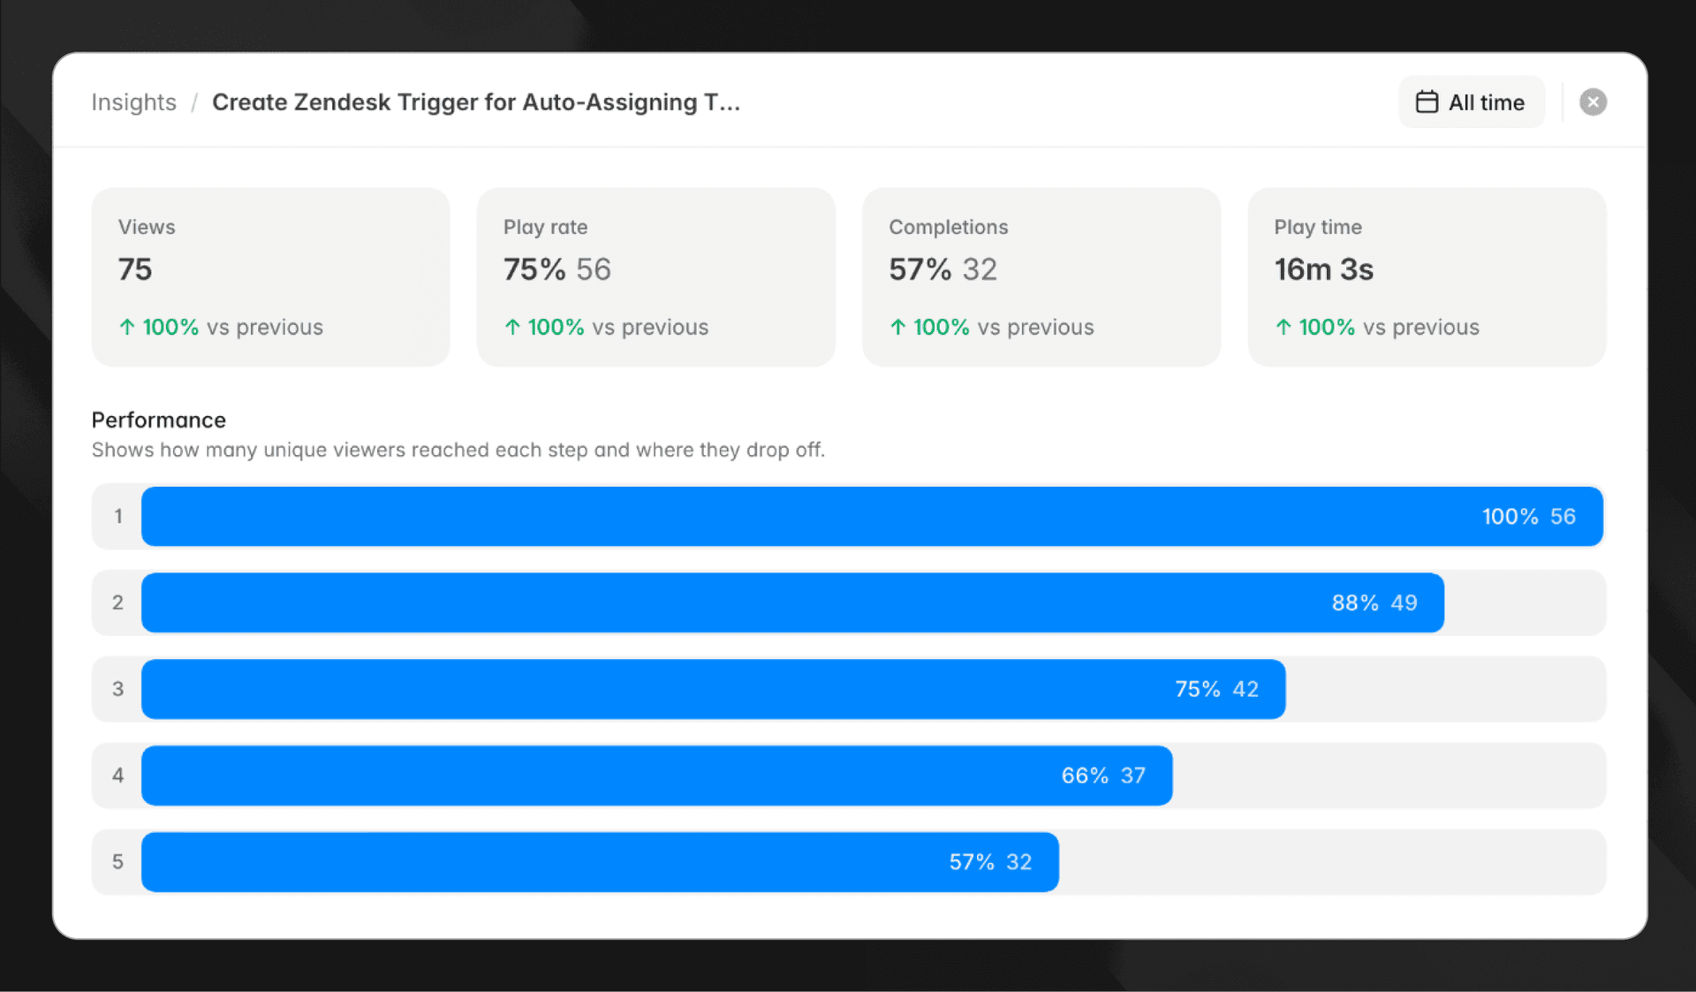Go back to Insights breadcrumb

[x=133, y=102]
